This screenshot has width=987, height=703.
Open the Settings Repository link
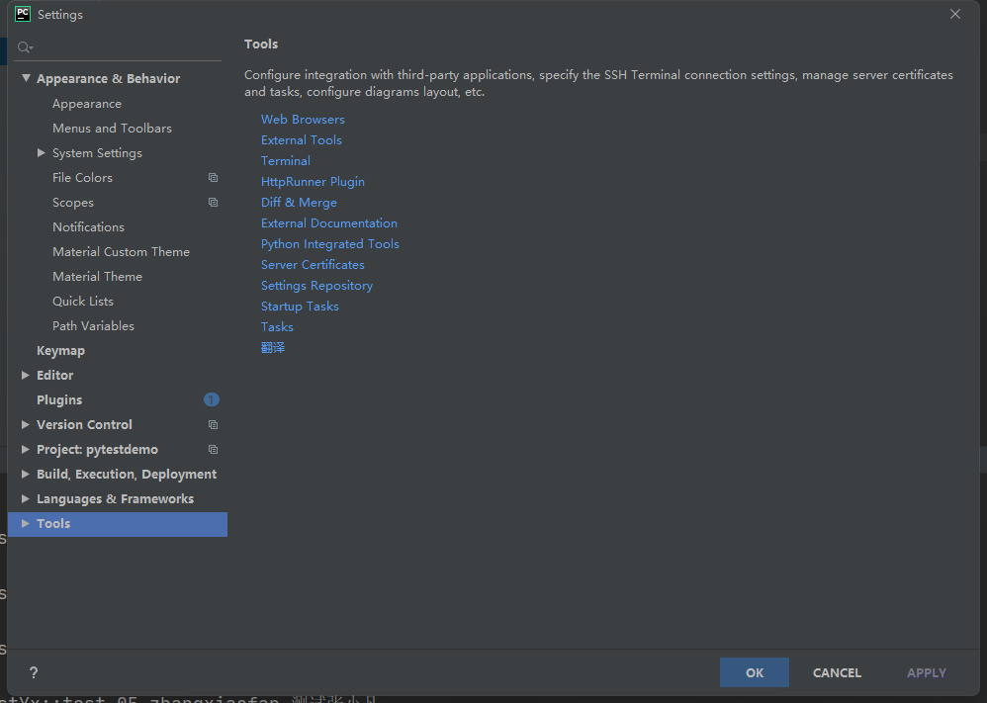pos(316,286)
